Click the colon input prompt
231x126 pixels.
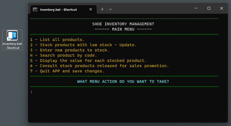(31, 92)
